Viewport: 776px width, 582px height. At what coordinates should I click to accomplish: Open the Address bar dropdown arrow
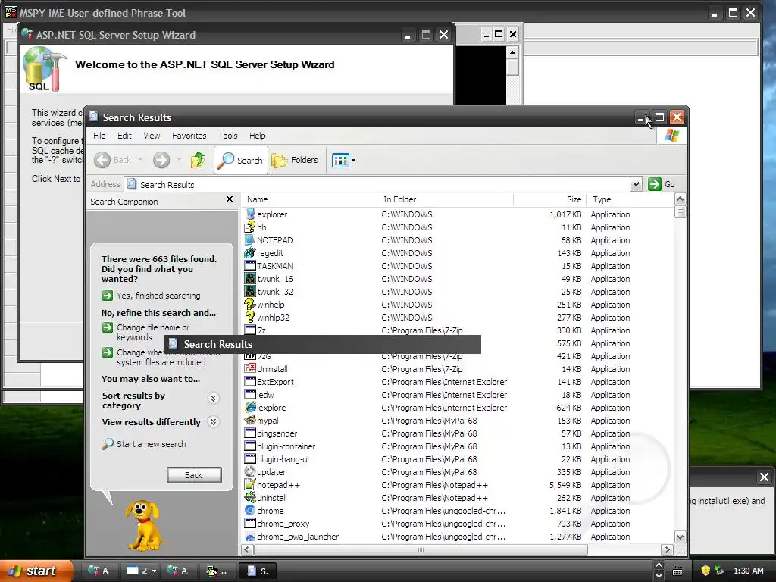click(x=636, y=184)
